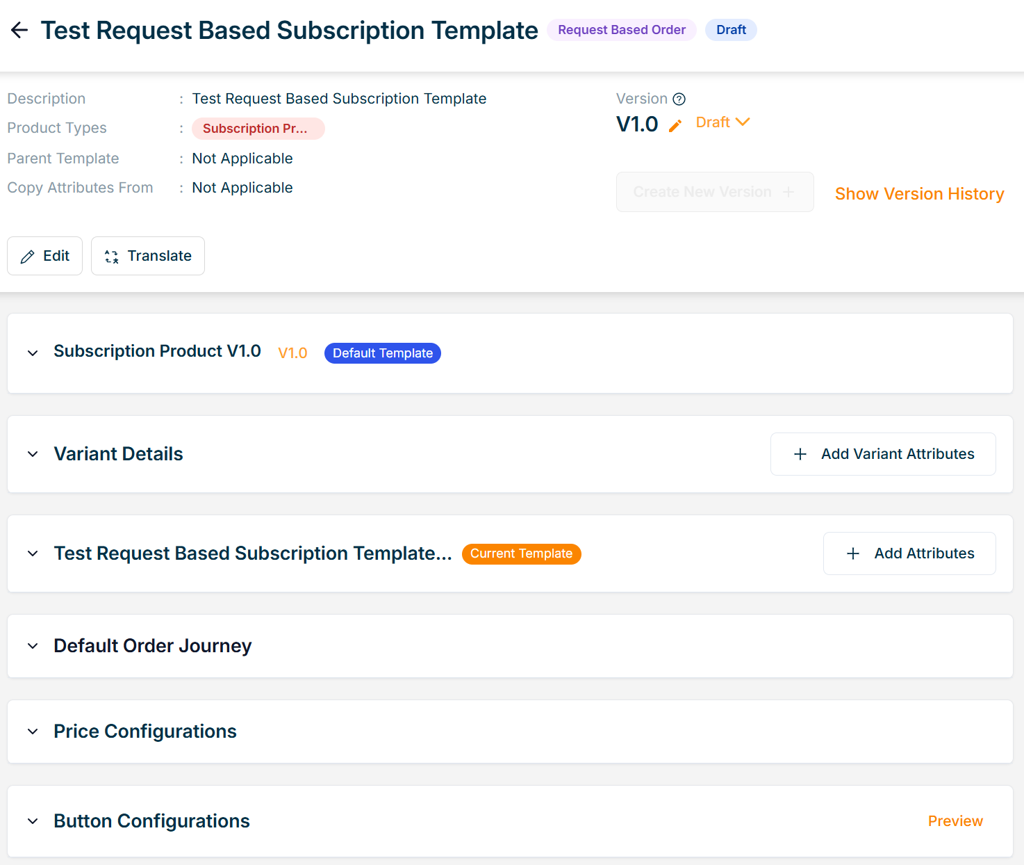Image resolution: width=1024 pixels, height=865 pixels.
Task: Expand the Test Request Based Subscription Template section
Action: coord(33,553)
